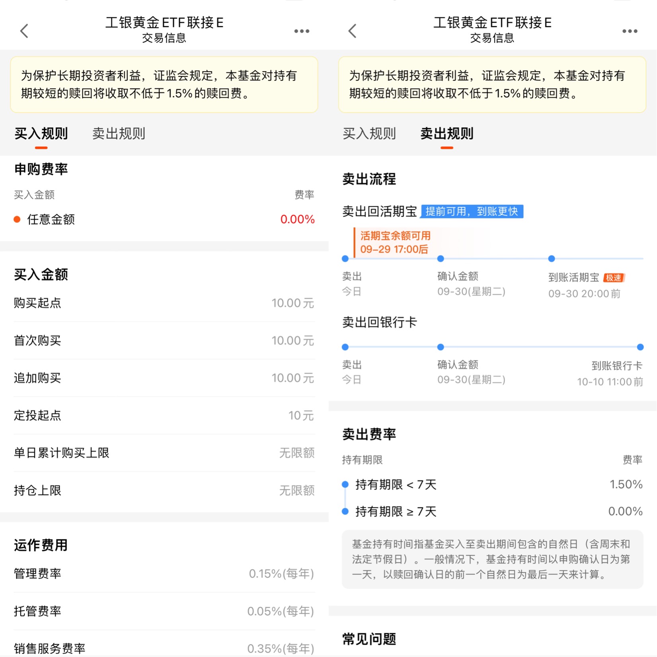Click the 任意金额 orange bullet

[x=17, y=219]
